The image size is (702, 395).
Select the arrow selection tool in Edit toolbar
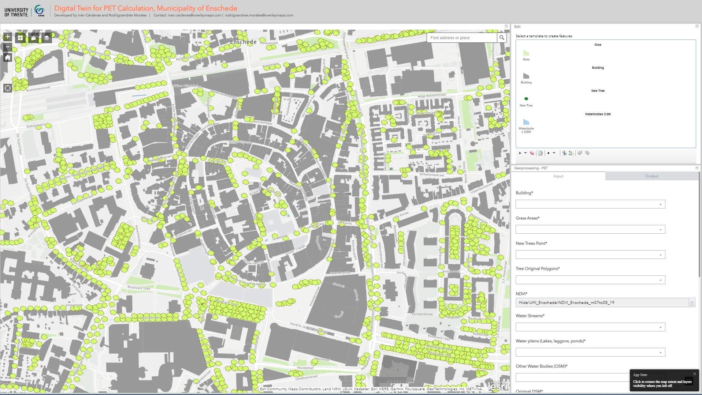[x=520, y=153]
